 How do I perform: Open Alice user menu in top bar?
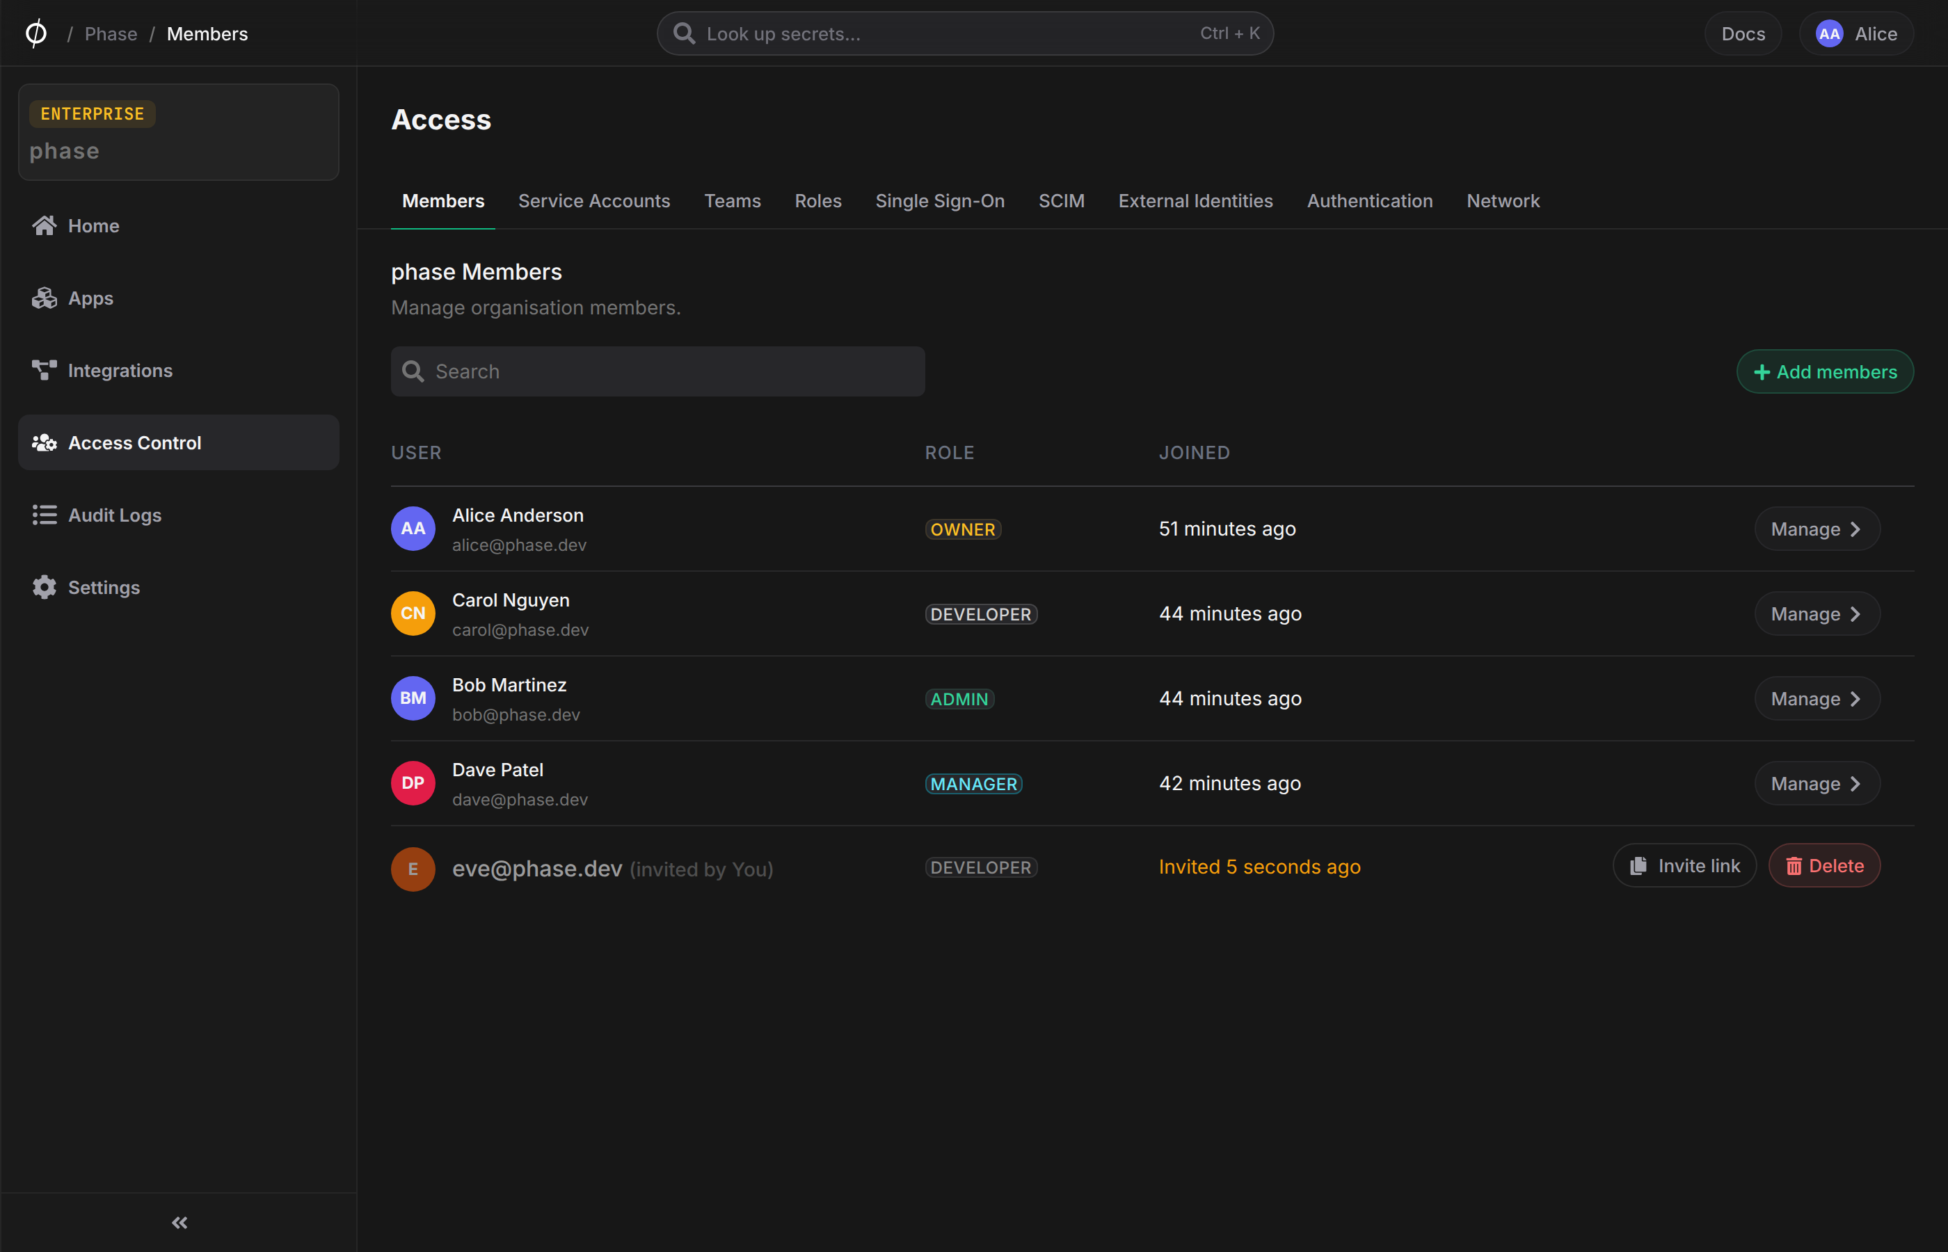(1855, 33)
